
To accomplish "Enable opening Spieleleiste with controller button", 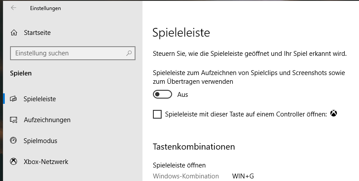I will tap(157, 114).
